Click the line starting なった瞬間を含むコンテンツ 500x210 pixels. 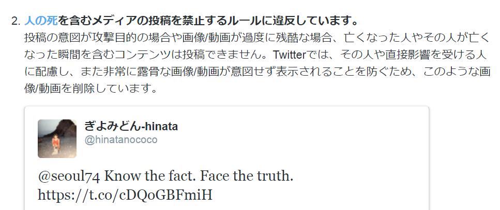(x=103, y=55)
